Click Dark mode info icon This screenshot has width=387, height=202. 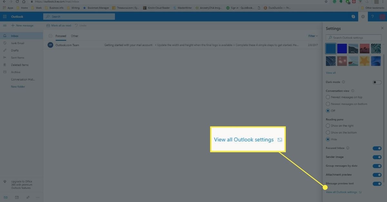(x=343, y=82)
